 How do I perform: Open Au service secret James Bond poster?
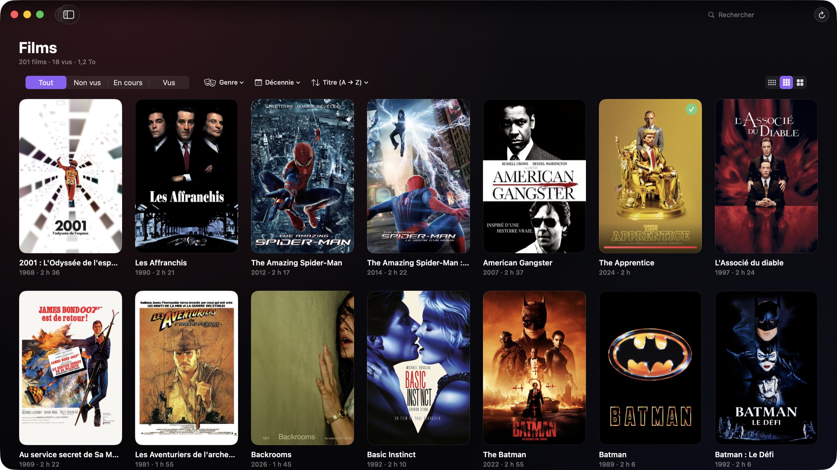tap(70, 368)
